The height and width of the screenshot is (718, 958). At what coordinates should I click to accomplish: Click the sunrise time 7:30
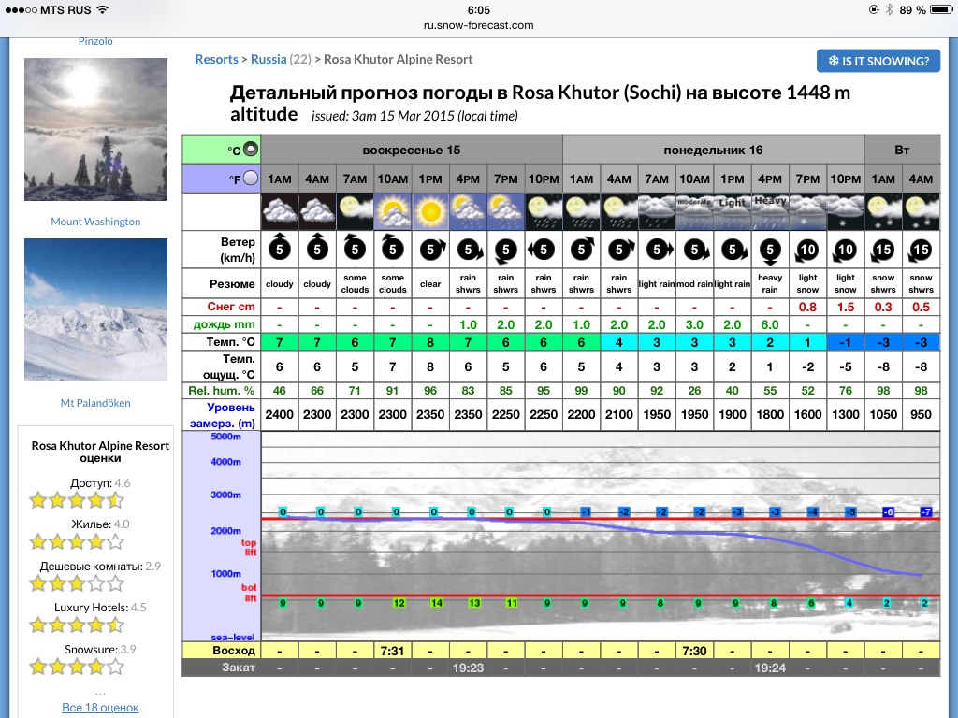coord(695,651)
